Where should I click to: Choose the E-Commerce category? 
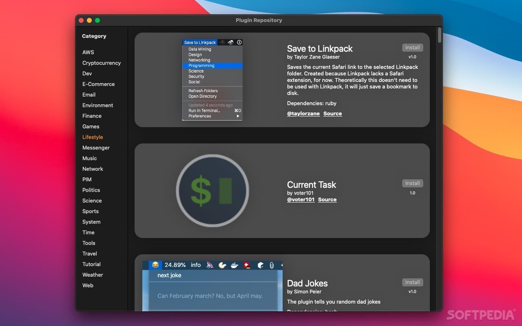coord(98,84)
